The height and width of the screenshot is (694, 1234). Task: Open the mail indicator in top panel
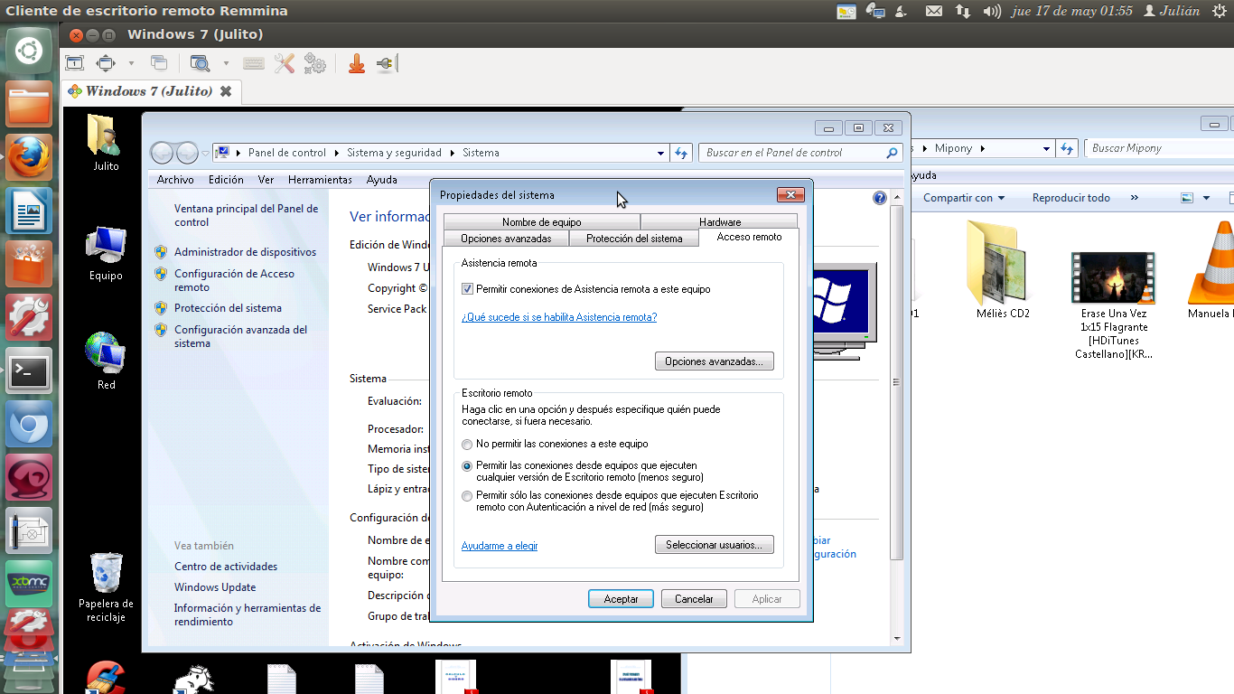click(x=934, y=11)
